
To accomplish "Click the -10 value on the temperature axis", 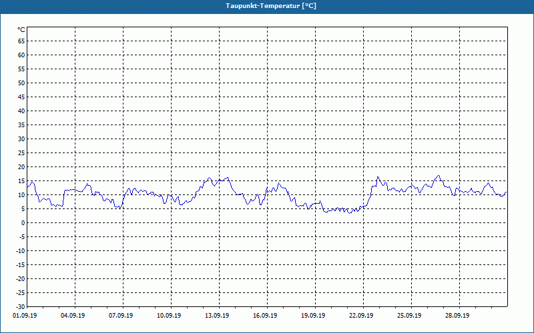I will tap(21, 251).
